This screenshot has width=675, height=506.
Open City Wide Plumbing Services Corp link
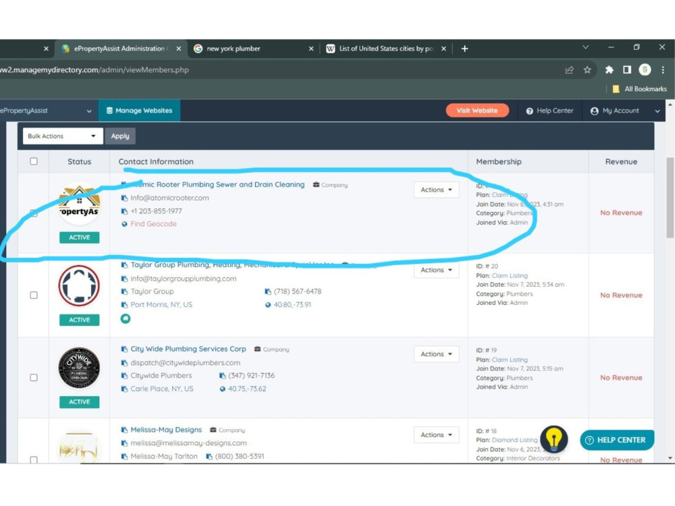pos(188,349)
